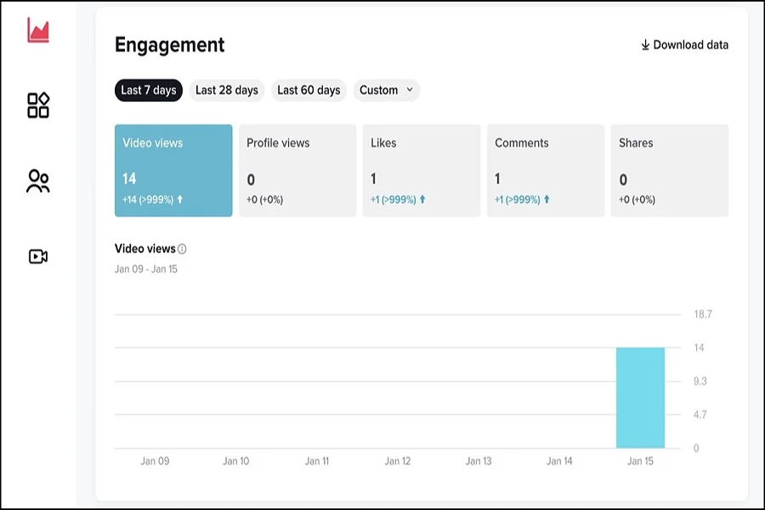Click the 9.3 y-axis value
The height and width of the screenshot is (510, 765).
click(700, 381)
